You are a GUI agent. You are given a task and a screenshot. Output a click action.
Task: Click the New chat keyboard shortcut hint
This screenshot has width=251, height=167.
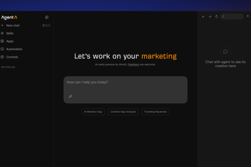click(x=46, y=25)
